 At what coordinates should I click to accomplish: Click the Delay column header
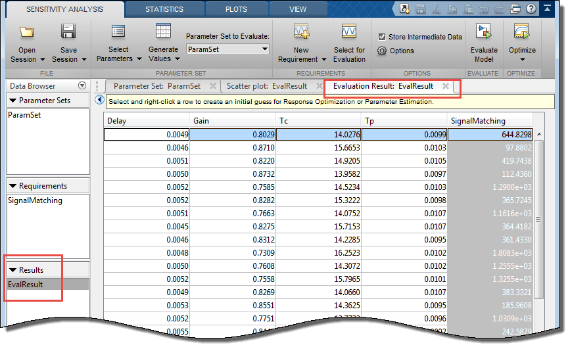click(147, 121)
